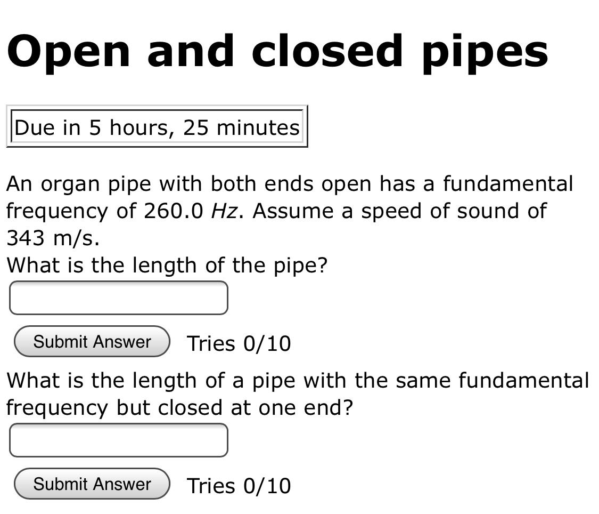Select the question text about the organ pipe
599x514 pixels.
288,211
